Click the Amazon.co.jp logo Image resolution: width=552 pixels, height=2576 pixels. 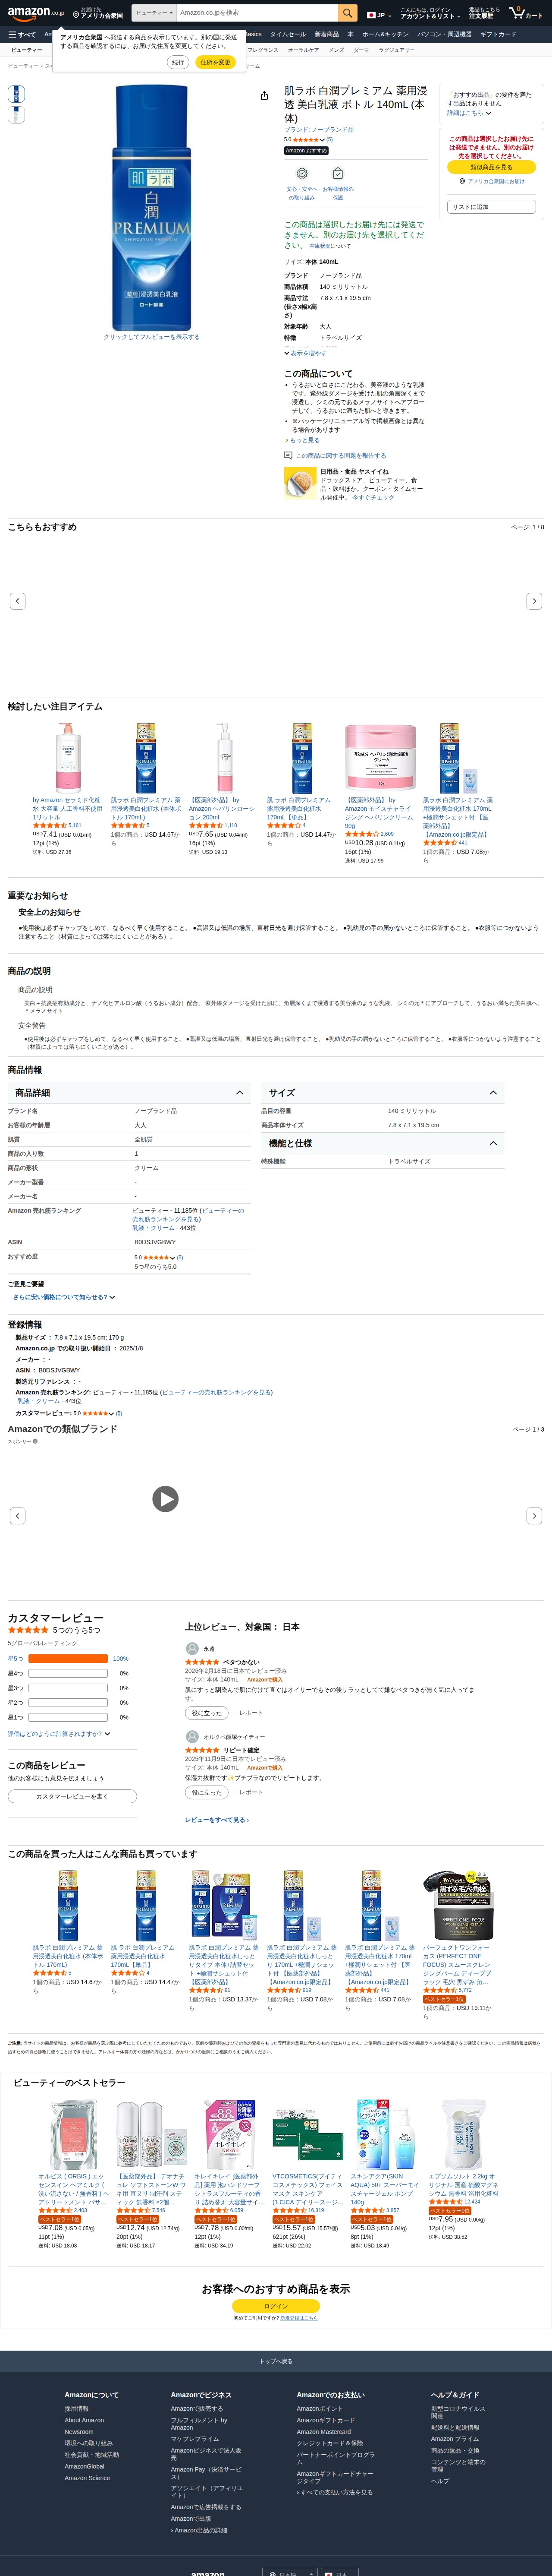coord(36,13)
